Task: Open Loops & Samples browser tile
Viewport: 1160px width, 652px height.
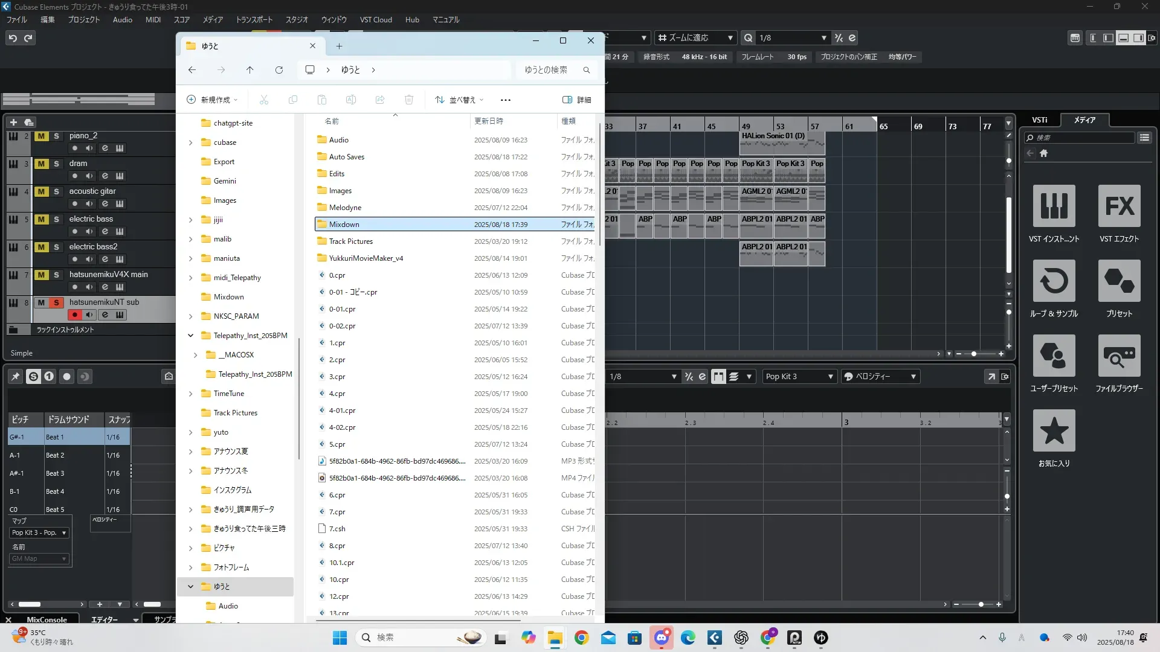Action: point(1054,281)
